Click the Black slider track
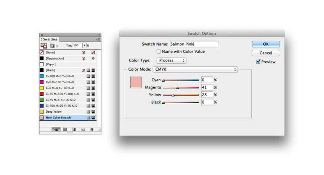 coord(181,102)
